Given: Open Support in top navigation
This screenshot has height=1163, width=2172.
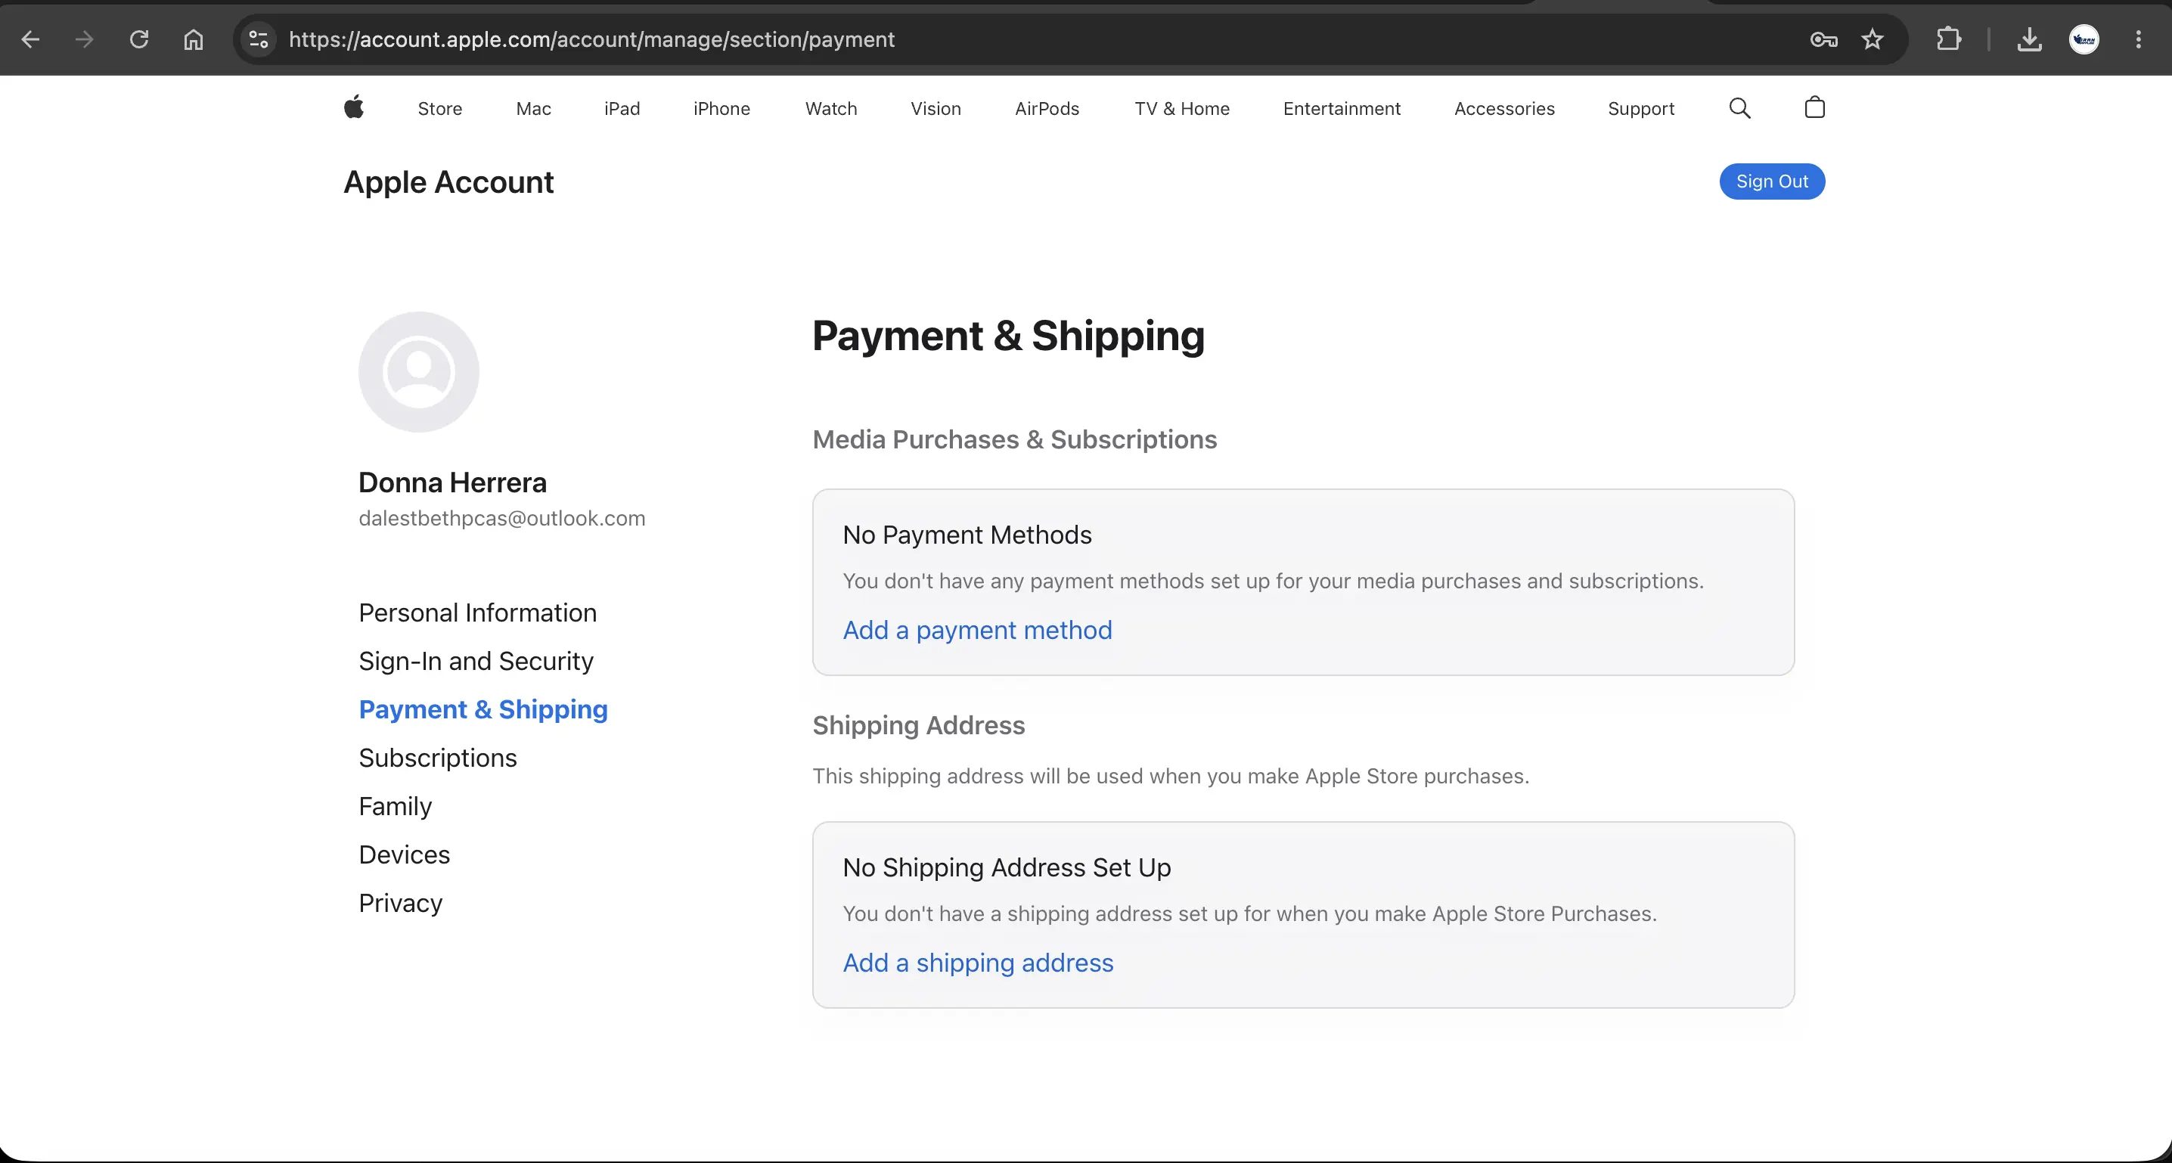Looking at the screenshot, I should (x=1641, y=109).
